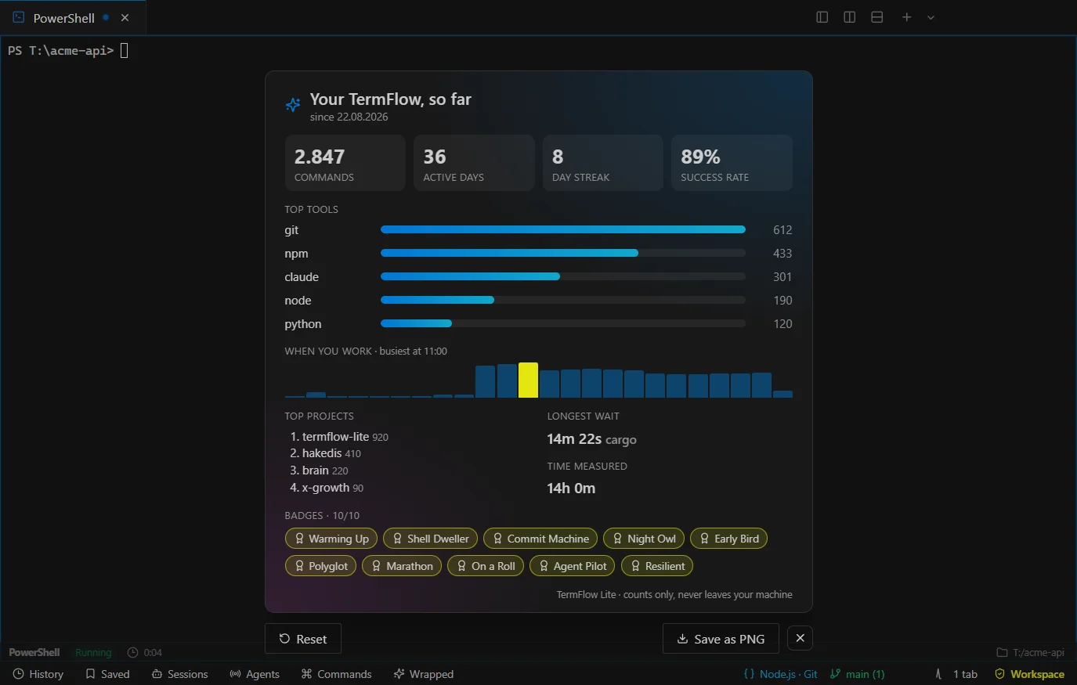Click the 433 count for npm
This screenshot has height=685, width=1077.
[x=782, y=253]
